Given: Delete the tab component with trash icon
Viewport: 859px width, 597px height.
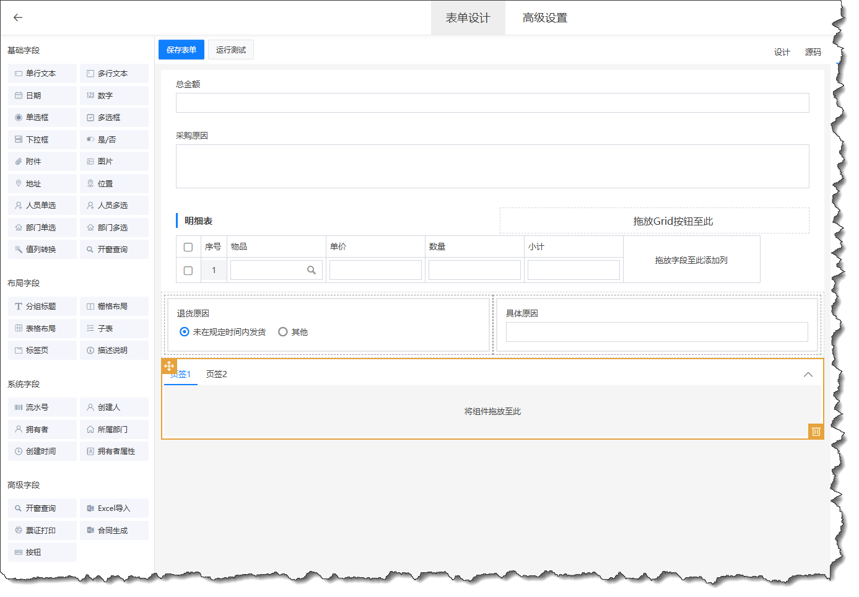Looking at the screenshot, I should click(816, 432).
